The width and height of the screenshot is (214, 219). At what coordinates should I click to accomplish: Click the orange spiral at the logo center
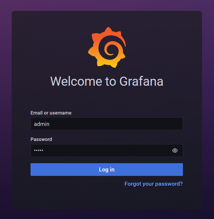click(111, 49)
